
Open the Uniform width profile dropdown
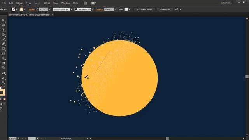click(71, 9)
